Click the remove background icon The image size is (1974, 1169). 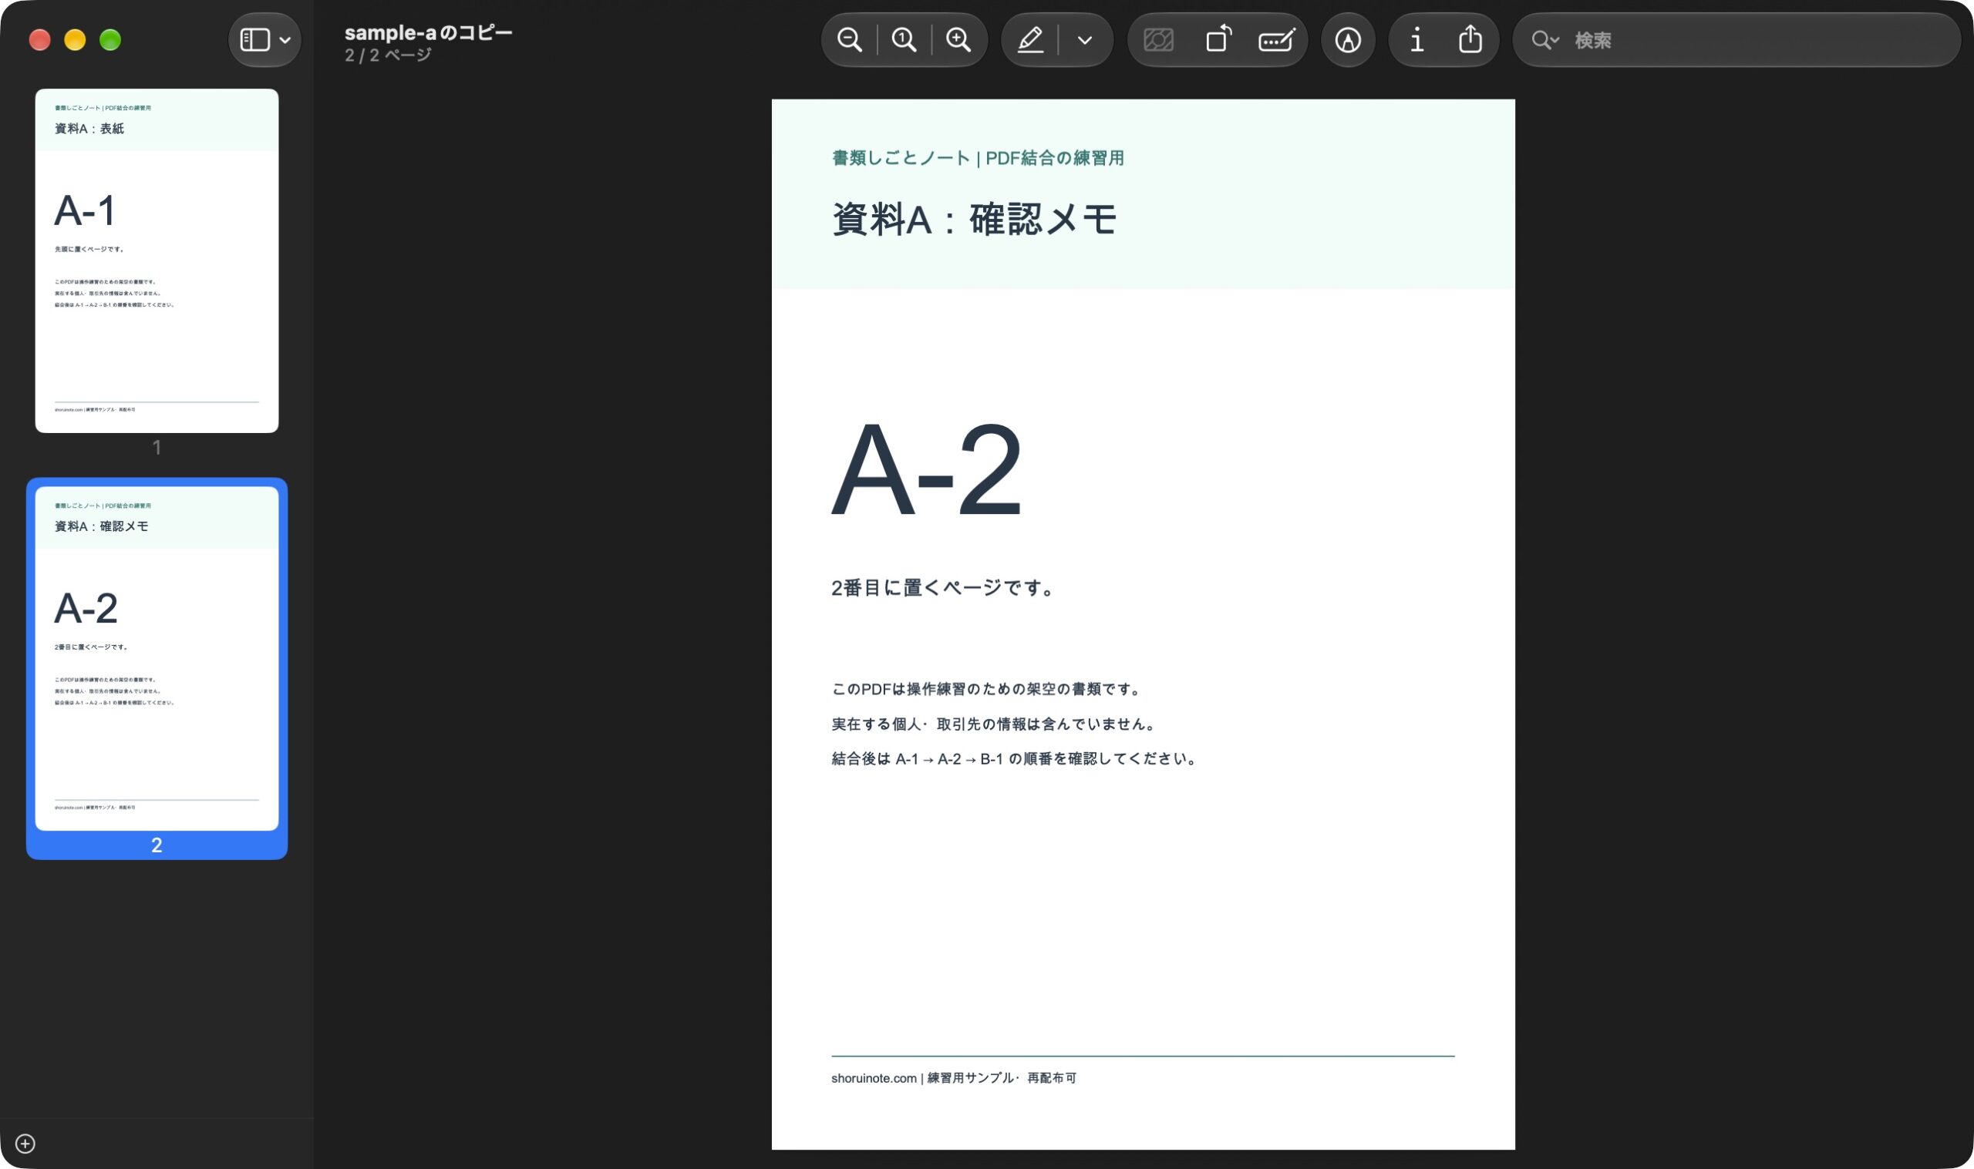1158,40
